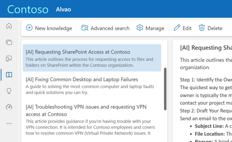Click the Edit pencil icon
This screenshot has height=142, width=232.
[x=177, y=28]
